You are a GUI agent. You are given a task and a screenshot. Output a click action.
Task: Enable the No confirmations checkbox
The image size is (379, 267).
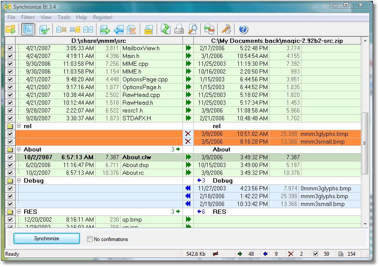(x=90, y=239)
